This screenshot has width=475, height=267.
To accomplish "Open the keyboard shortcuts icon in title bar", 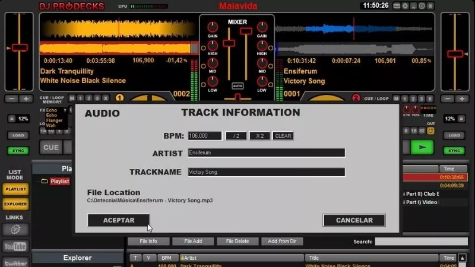I will (x=397, y=6).
